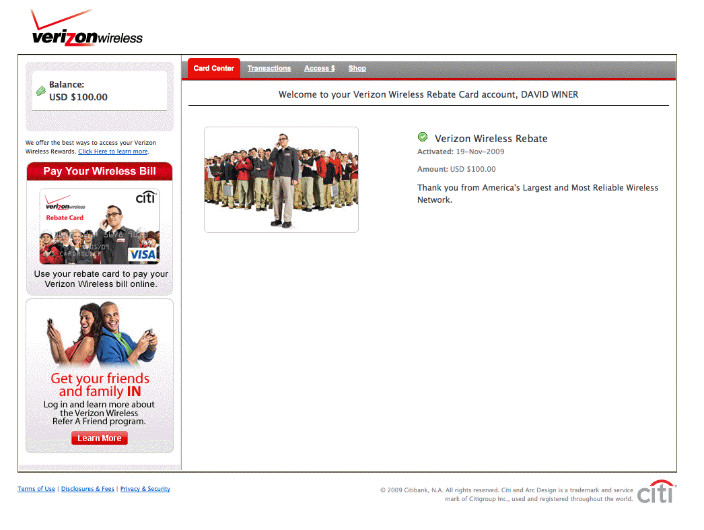Click the Pay Your Wireless Bill banner heading
Image resolution: width=704 pixels, height=530 pixels.
coord(100,172)
